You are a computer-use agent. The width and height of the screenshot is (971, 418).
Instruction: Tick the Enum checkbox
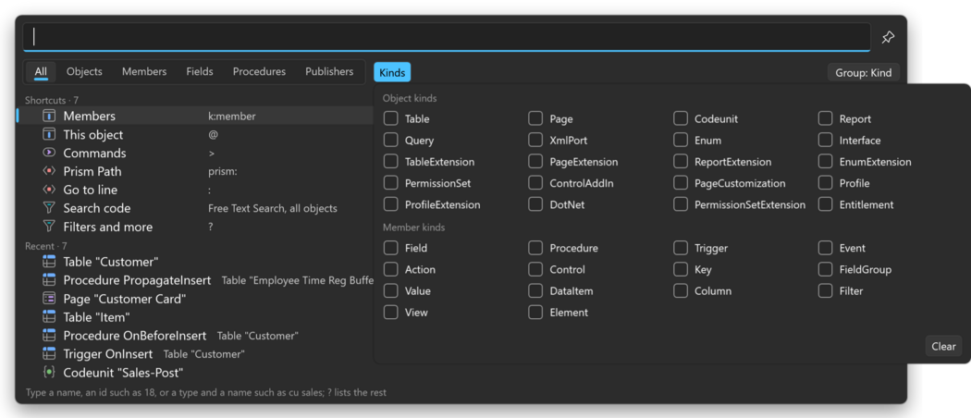pyautogui.click(x=681, y=140)
